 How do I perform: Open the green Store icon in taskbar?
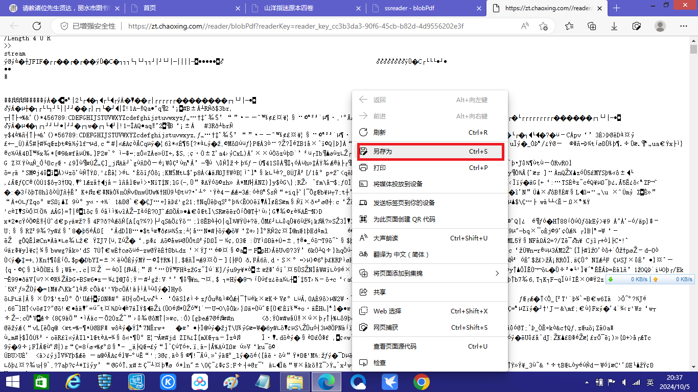tap(42, 381)
